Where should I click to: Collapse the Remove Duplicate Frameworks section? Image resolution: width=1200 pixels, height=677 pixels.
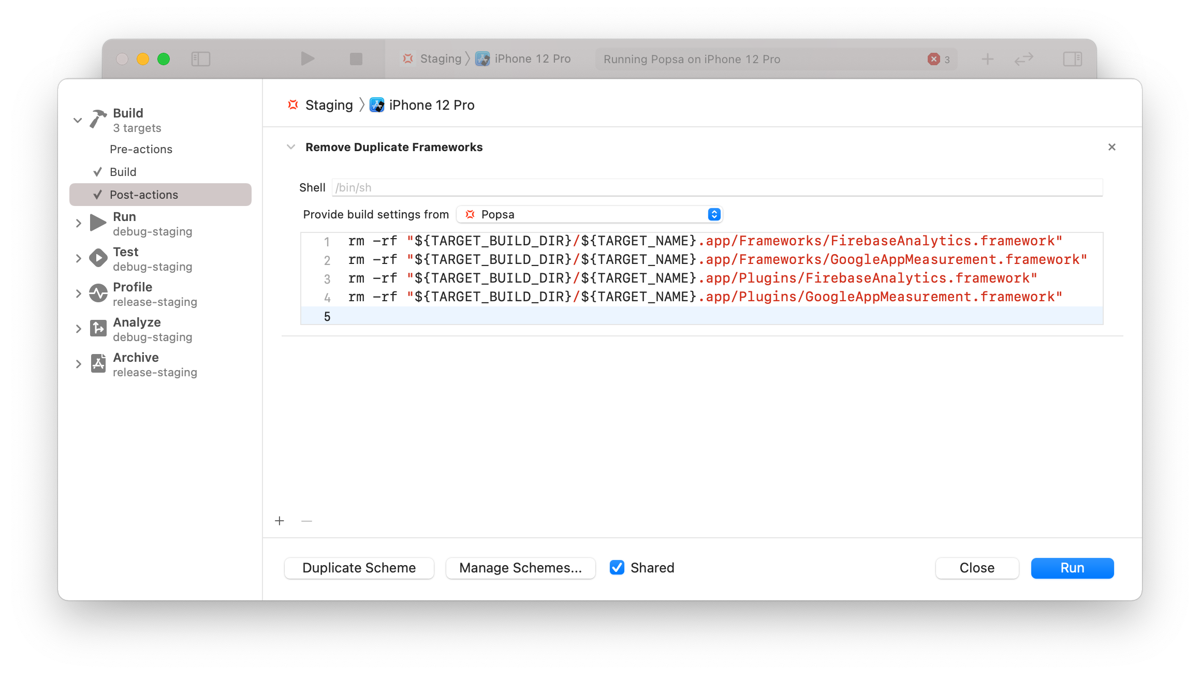291,148
